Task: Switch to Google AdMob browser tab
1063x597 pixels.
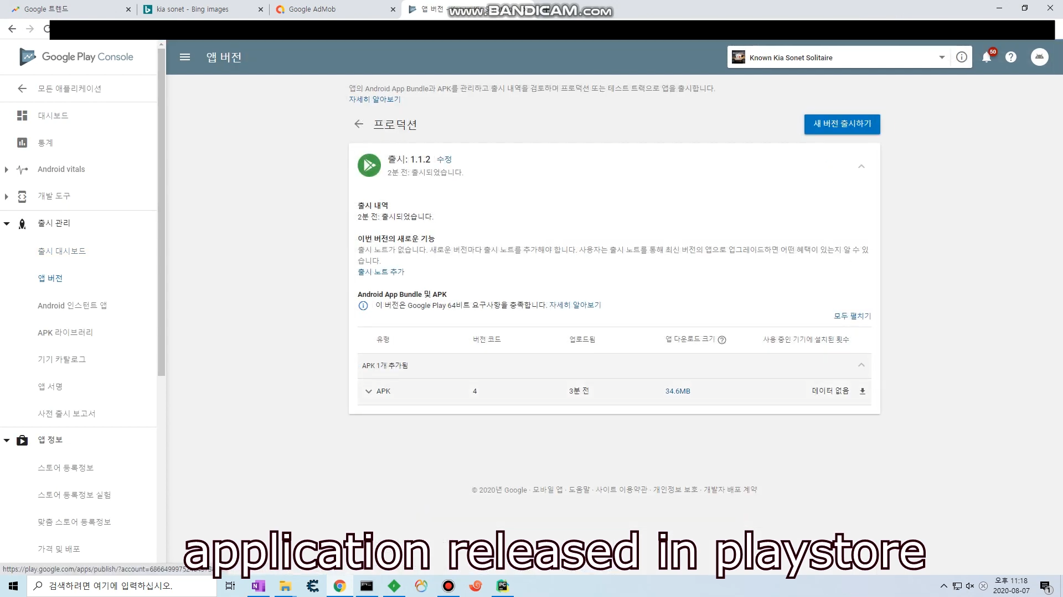Action: click(335, 9)
